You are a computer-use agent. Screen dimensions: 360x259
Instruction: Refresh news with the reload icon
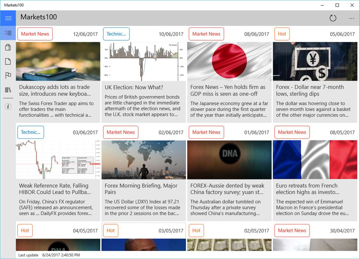pos(333,18)
